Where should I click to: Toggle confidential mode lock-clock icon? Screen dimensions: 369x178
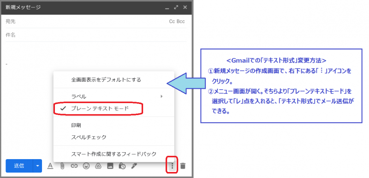click(122, 166)
